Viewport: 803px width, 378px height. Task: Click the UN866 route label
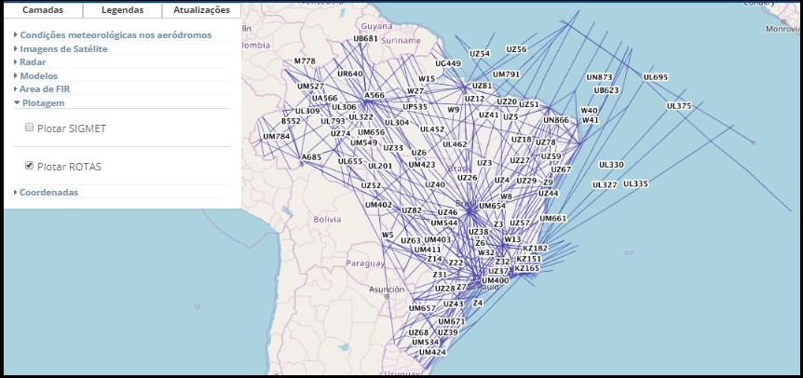click(x=556, y=120)
